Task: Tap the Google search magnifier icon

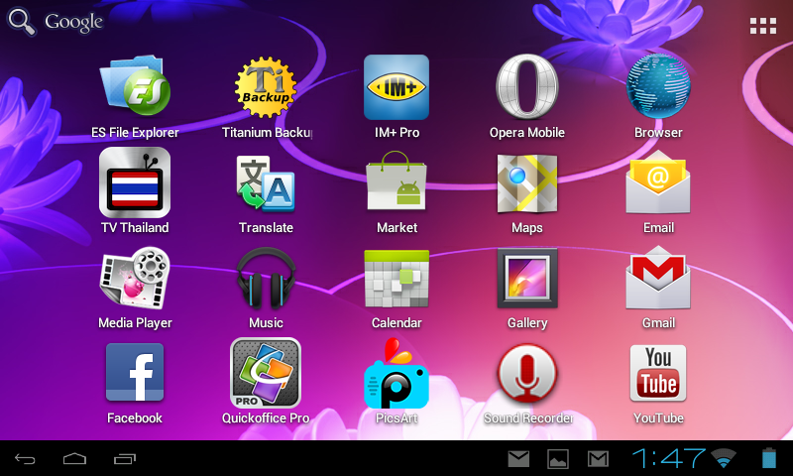Action: click(x=21, y=21)
